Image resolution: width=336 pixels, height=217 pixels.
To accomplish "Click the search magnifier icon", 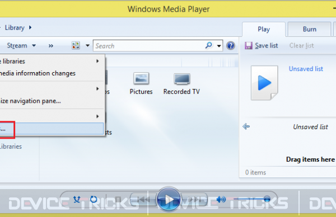I will click(x=208, y=45).
